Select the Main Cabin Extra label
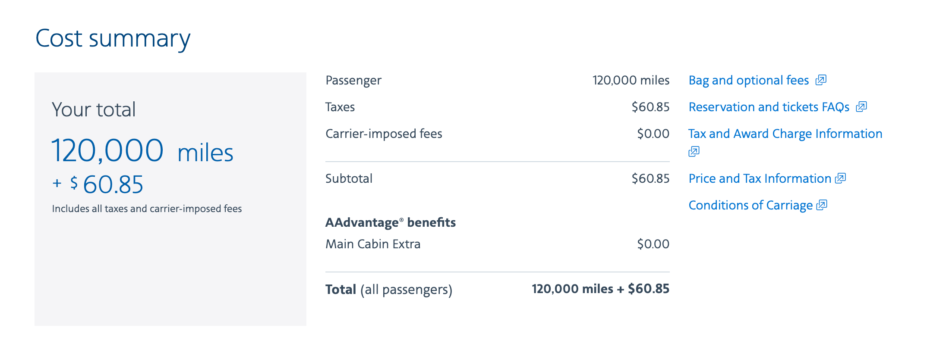 coord(373,244)
